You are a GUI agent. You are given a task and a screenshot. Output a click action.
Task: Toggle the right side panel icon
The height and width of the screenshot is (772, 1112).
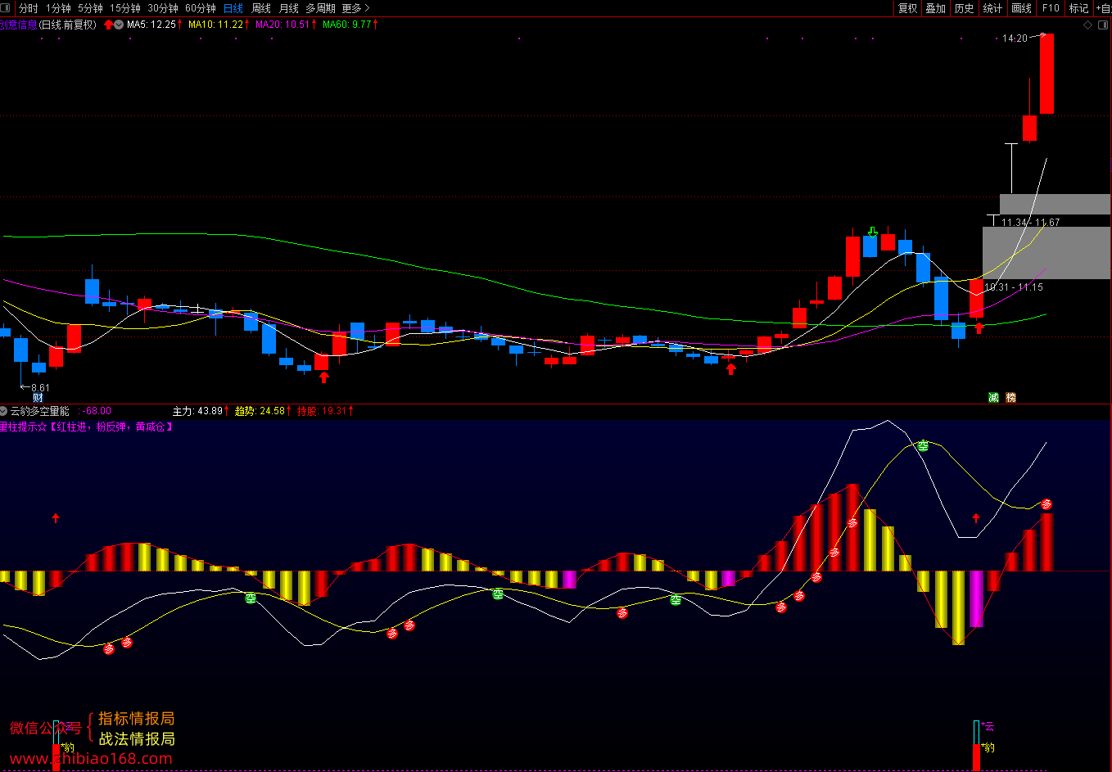point(1102,25)
